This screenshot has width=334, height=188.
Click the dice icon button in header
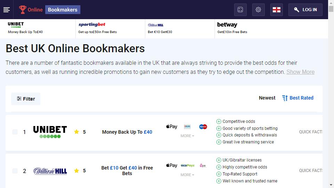tap(240, 10)
